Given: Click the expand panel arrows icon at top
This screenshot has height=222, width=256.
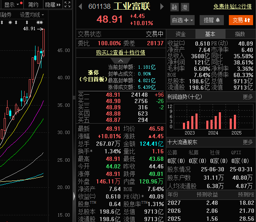Looking at the screenshot, I should point(66,5).
